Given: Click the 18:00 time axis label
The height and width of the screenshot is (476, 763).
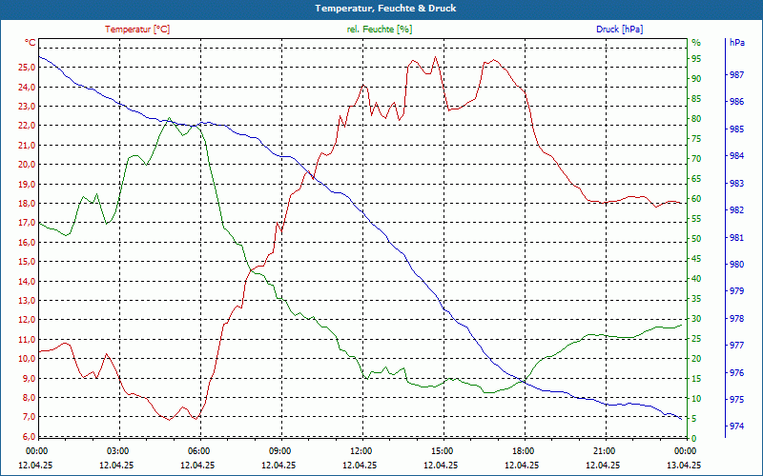Looking at the screenshot, I should point(523,451).
